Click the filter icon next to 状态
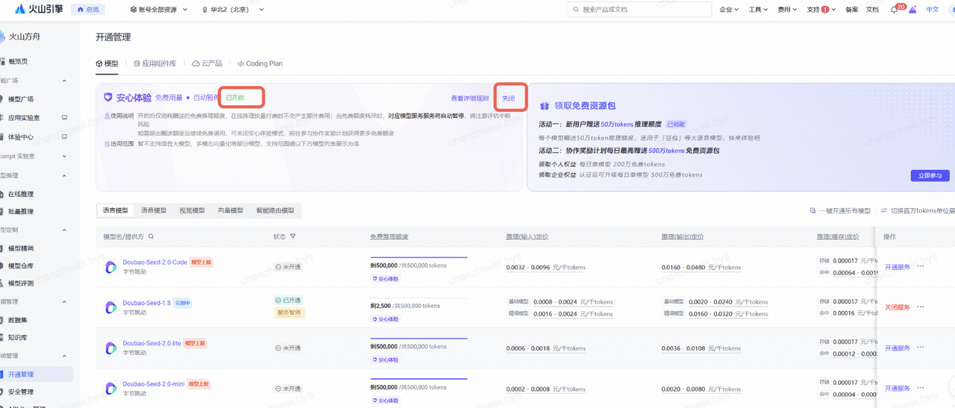The height and width of the screenshot is (408, 955). (292, 236)
